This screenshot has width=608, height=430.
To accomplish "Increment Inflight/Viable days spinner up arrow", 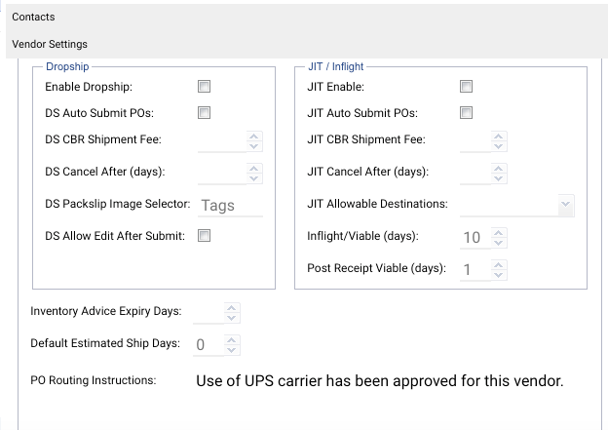I will click(x=499, y=233).
